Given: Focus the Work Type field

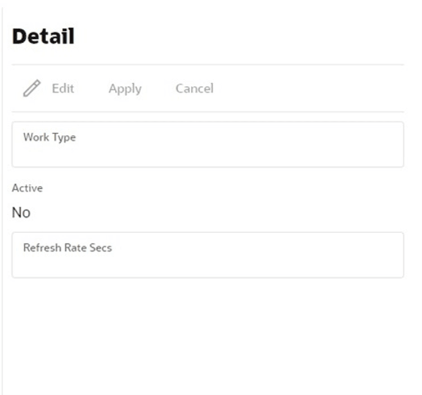Looking at the screenshot, I should coord(208,144).
